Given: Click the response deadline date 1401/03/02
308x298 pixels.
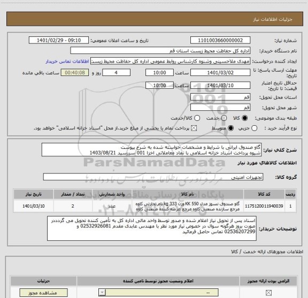Looking at the screenshot, I should 220,73.
